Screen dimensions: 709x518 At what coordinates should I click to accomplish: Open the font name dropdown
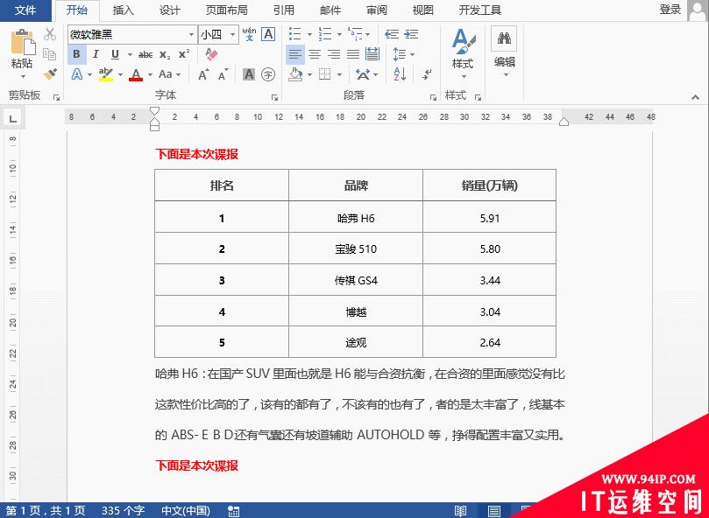pos(191,34)
